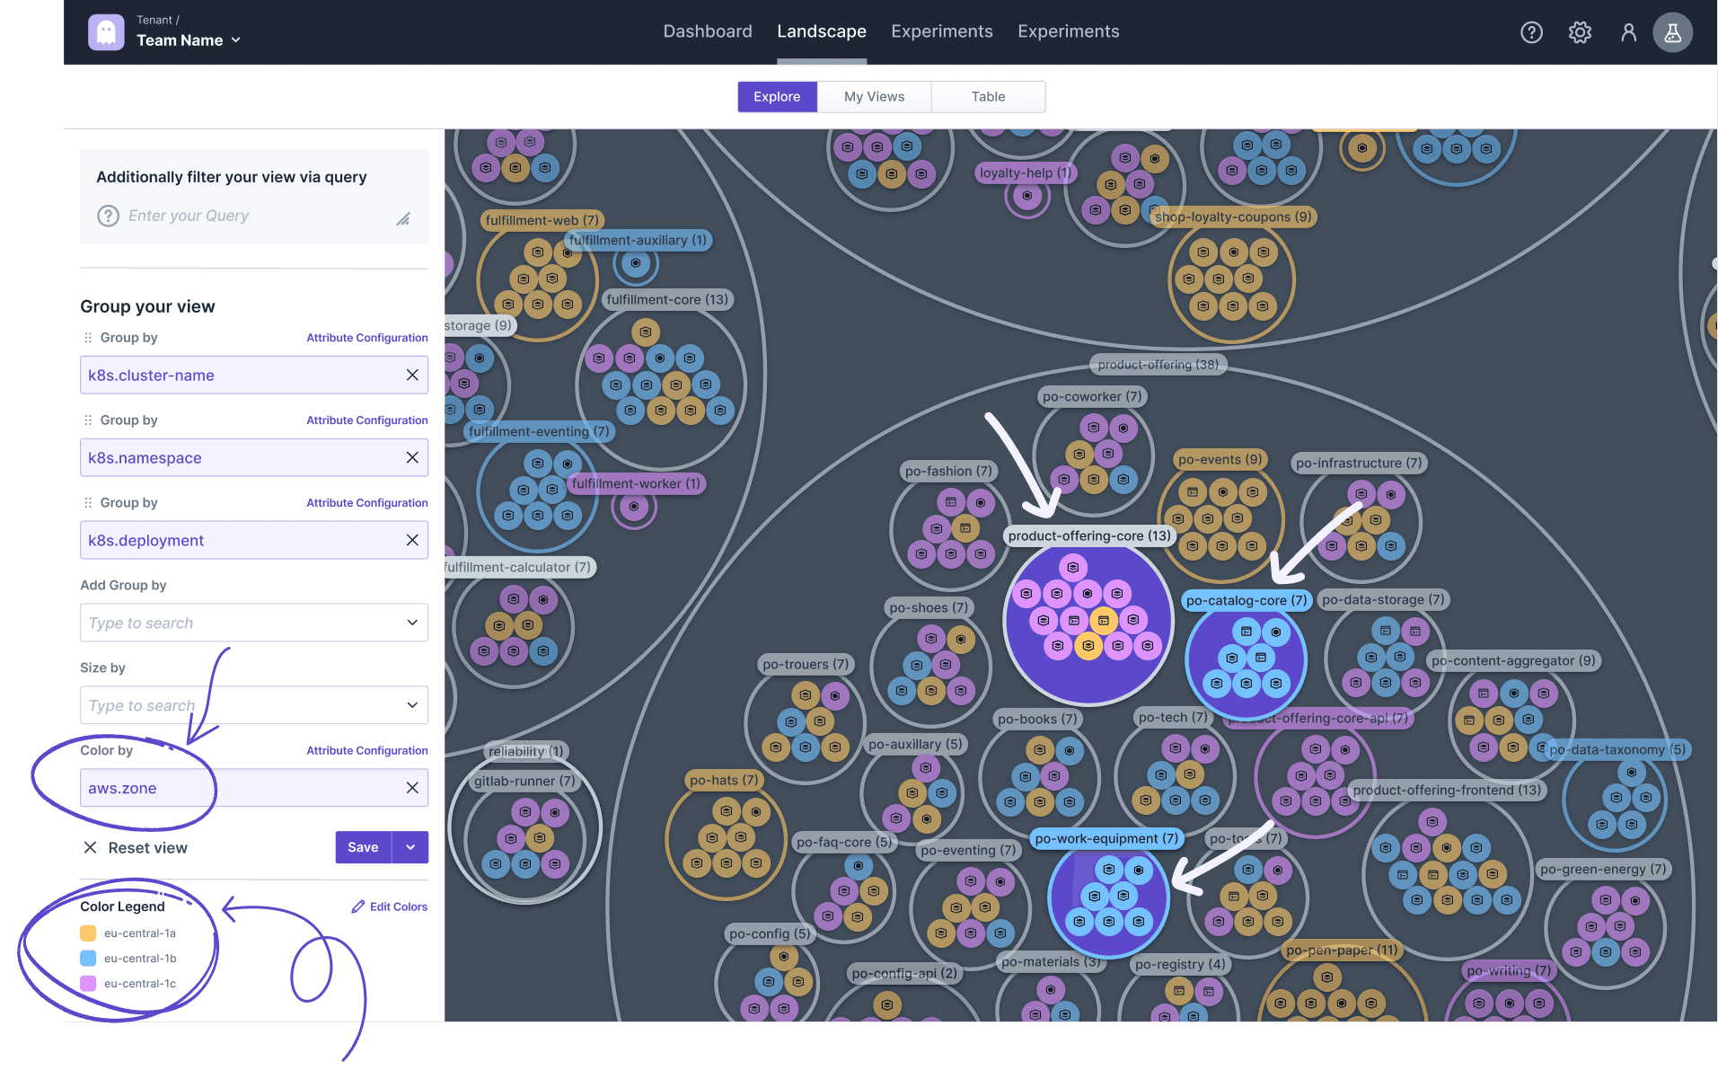Select the fulfillment-worker single node
Viewport: 1718px width, 1079px height.
coord(634,507)
